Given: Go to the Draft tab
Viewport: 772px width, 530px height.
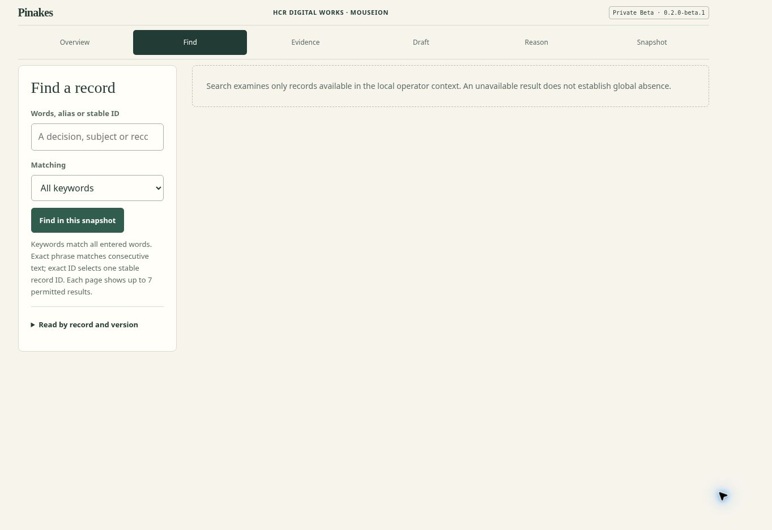Looking at the screenshot, I should (x=421, y=42).
